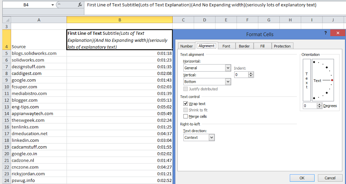Viewport: 346px width, 184px height.
Task: Select cell pswug.info
Action: click(x=39, y=181)
